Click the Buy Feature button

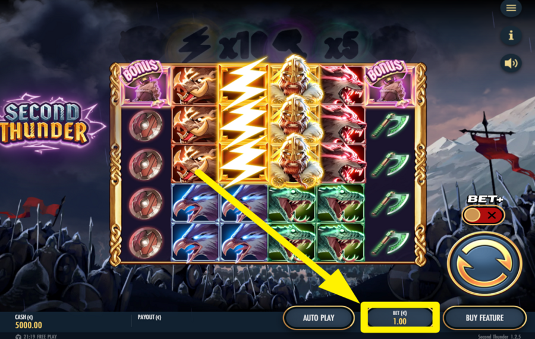point(484,318)
